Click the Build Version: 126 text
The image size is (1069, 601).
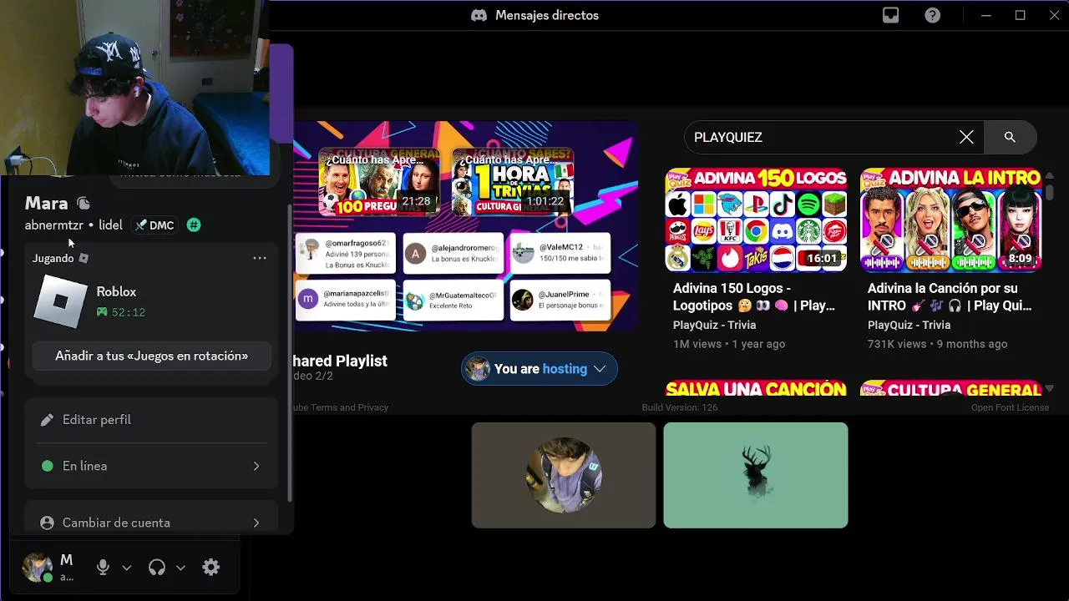pos(680,407)
